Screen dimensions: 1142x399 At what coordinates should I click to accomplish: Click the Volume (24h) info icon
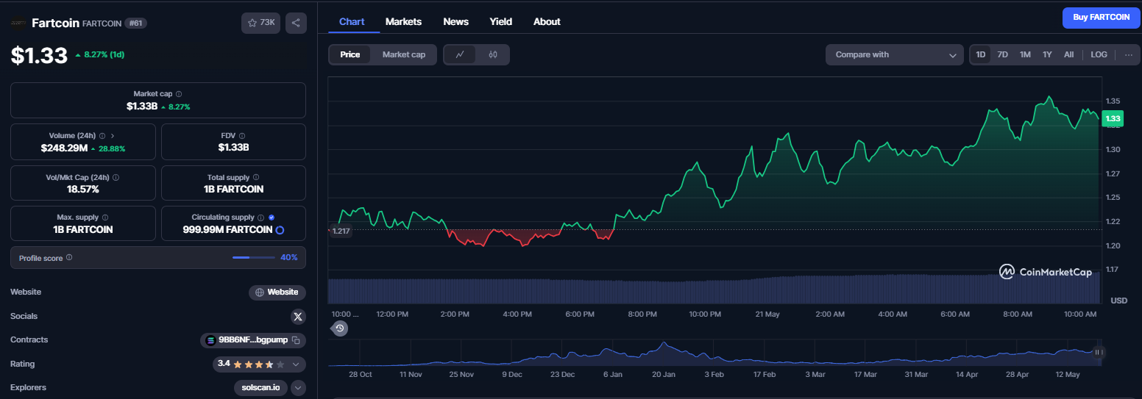pyautogui.click(x=102, y=136)
